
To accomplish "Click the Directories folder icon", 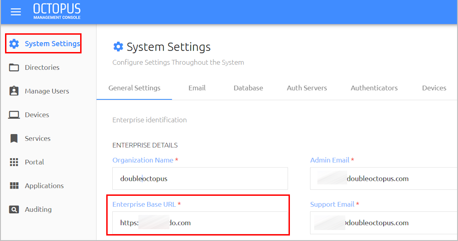I will (x=14, y=68).
